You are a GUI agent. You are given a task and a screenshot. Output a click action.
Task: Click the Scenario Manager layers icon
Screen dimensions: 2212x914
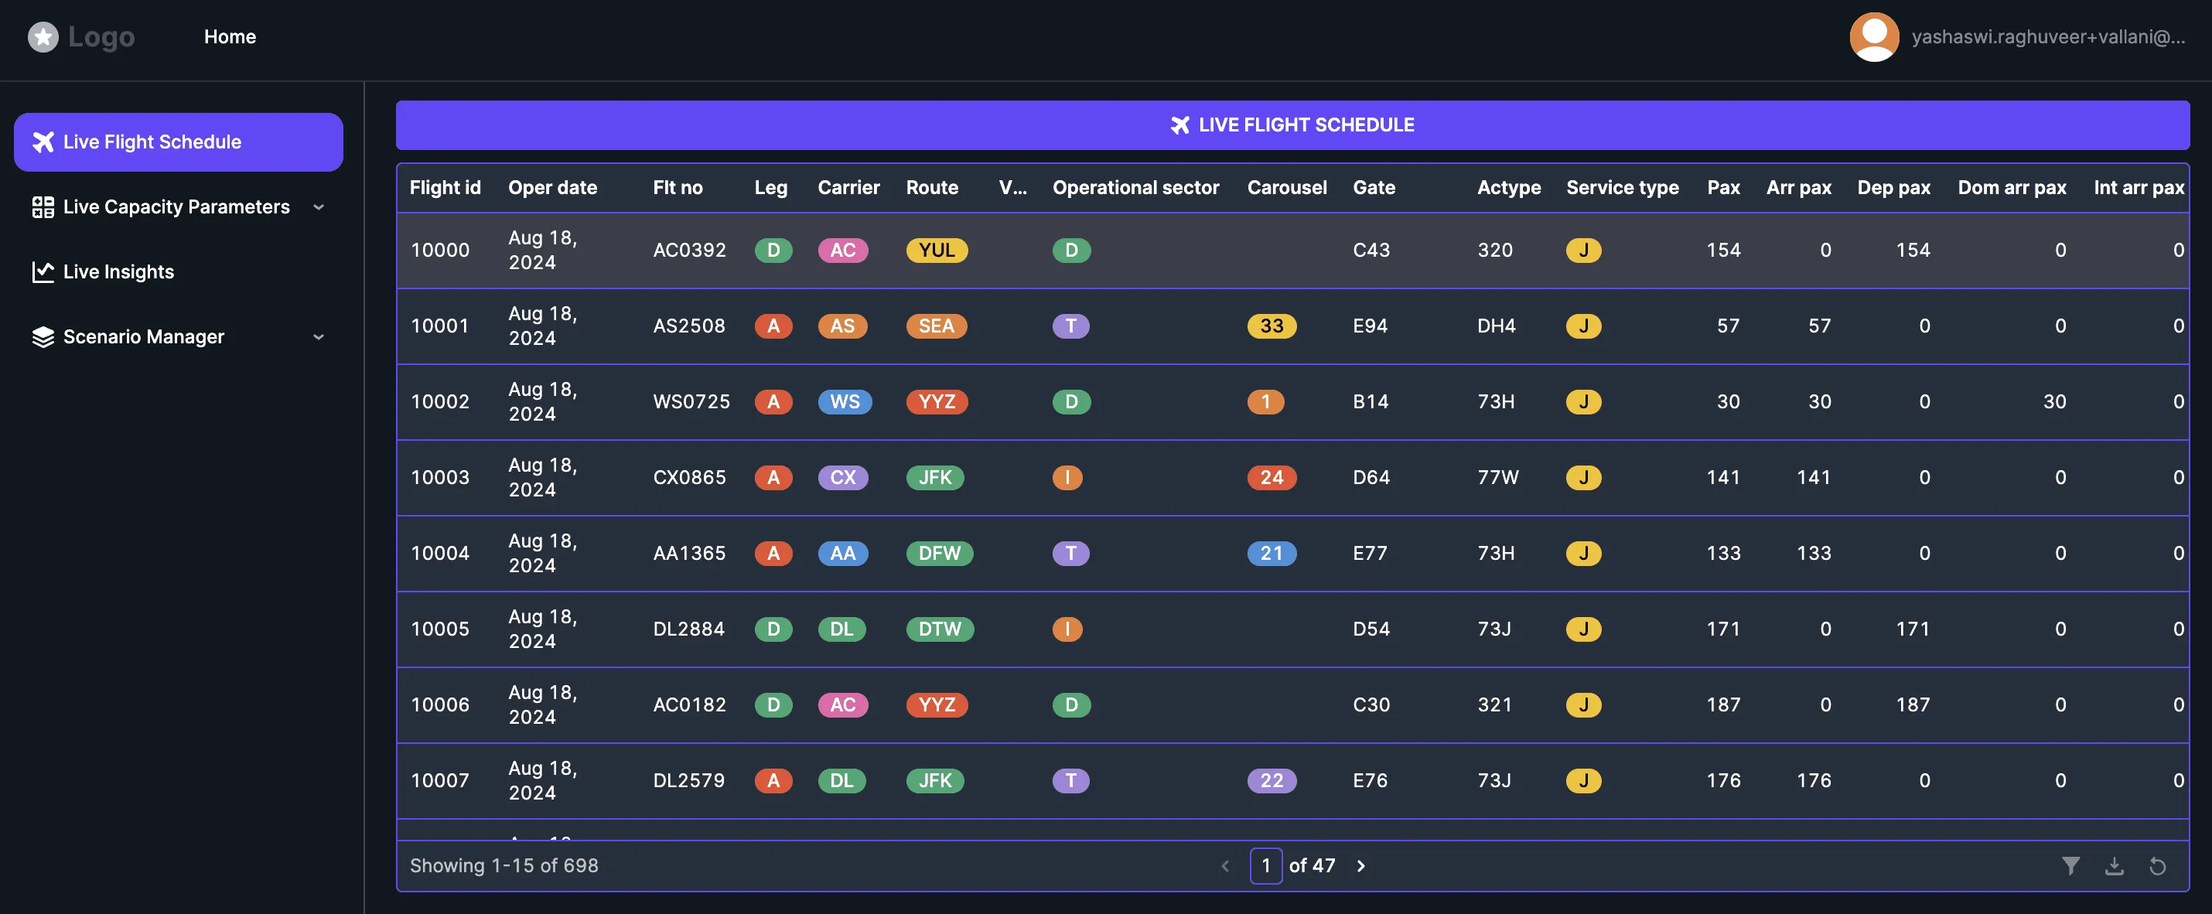[43, 336]
